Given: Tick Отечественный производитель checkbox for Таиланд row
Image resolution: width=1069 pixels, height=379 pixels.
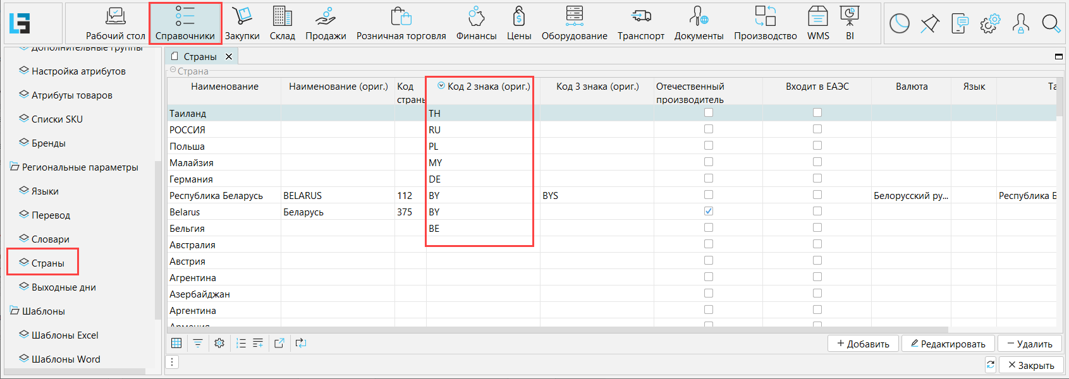Looking at the screenshot, I should (x=709, y=112).
